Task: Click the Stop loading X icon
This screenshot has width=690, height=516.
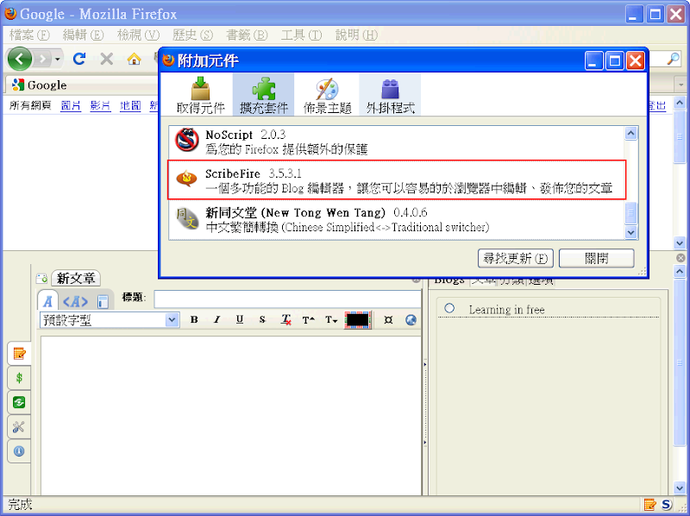Action: 106,59
